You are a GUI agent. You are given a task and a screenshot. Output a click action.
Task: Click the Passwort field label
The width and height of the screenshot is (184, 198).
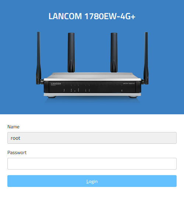pyautogui.click(x=17, y=153)
